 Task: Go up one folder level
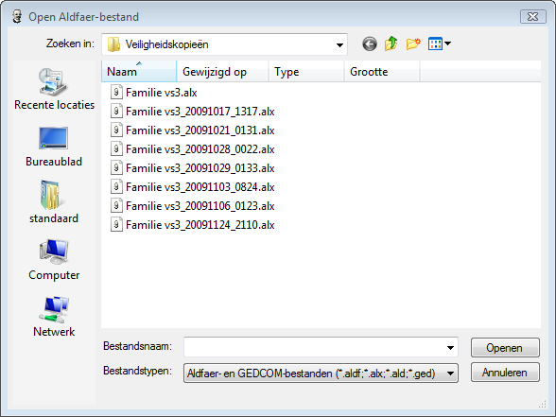tap(391, 43)
